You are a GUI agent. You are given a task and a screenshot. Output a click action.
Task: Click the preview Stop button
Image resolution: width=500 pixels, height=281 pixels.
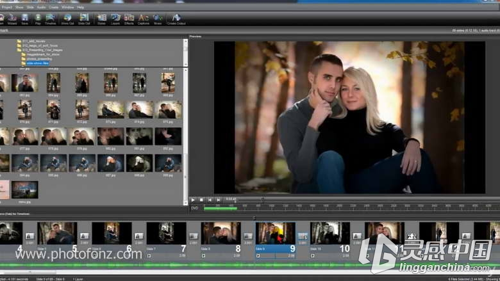coord(201,200)
